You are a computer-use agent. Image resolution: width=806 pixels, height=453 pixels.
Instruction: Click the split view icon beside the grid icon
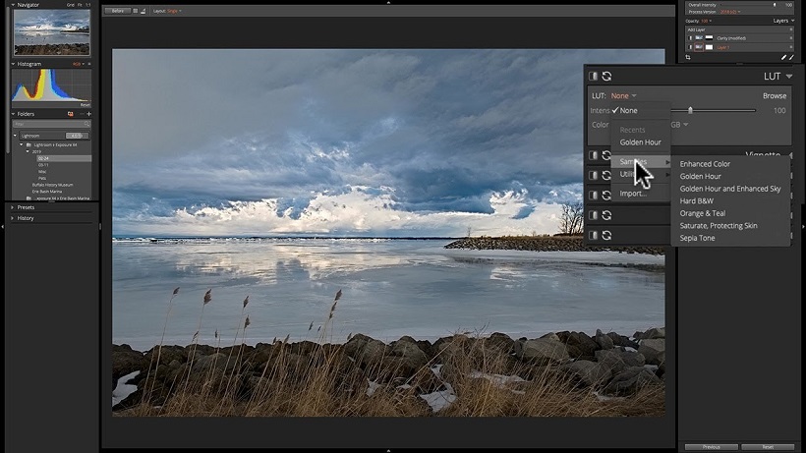click(143, 11)
